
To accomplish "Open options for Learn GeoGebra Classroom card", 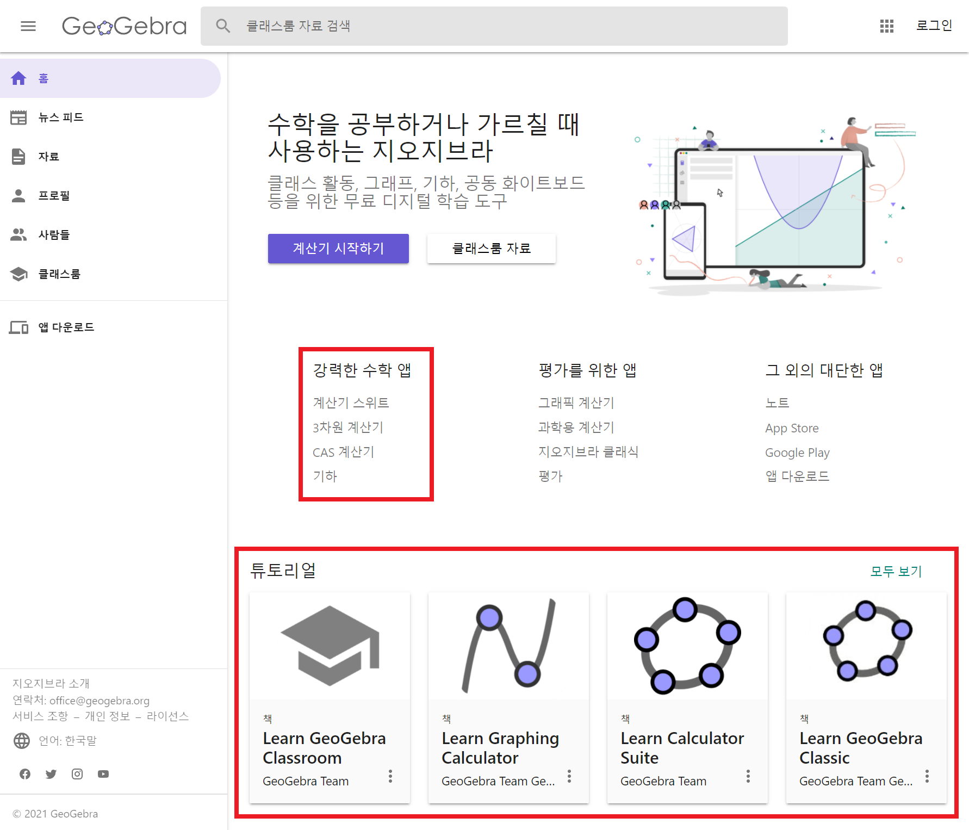I will (x=390, y=776).
